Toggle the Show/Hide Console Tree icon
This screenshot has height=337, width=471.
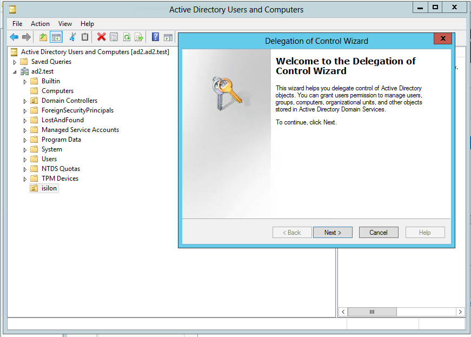coord(56,37)
